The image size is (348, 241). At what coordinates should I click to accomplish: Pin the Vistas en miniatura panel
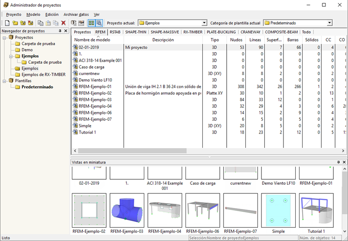click(338, 162)
